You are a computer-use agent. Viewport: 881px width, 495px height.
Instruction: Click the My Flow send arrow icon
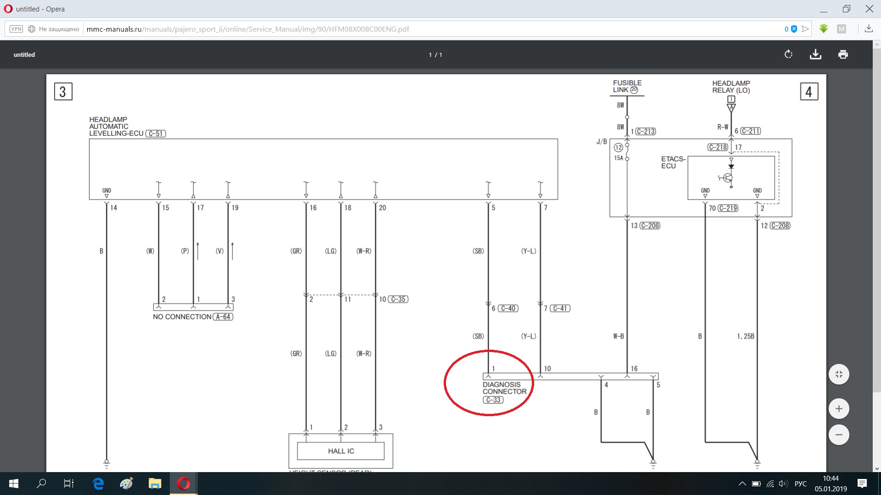click(x=805, y=29)
